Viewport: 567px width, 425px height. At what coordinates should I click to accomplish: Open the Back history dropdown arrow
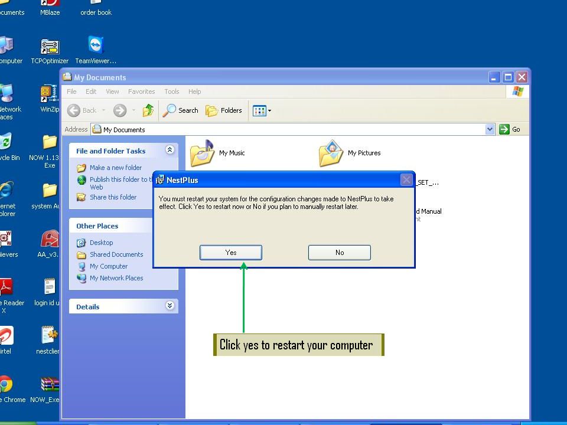click(x=103, y=110)
